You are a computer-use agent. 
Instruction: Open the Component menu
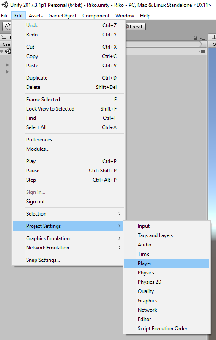click(96, 16)
